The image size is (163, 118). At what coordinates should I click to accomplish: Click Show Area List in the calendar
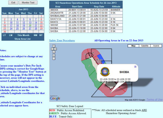(x=23, y=39)
